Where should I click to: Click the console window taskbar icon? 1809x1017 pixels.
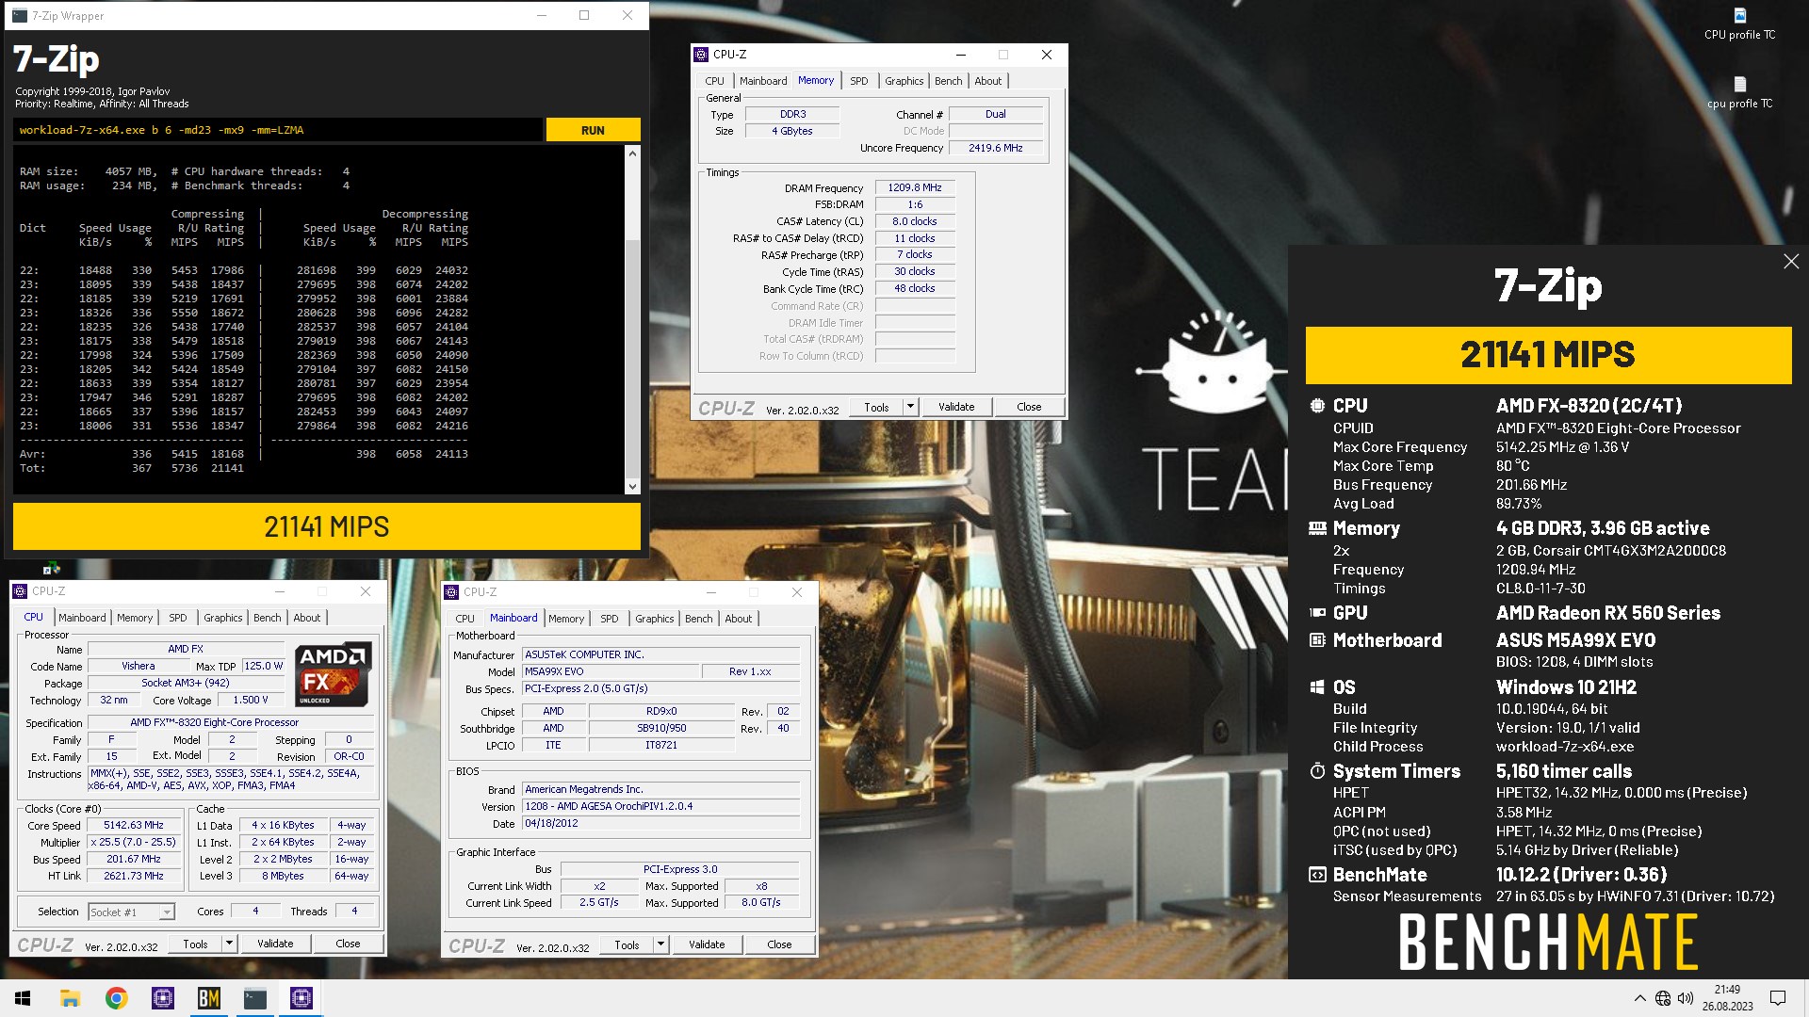point(254,998)
